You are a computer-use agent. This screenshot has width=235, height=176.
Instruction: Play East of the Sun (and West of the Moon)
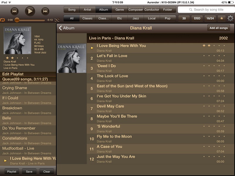[x=160, y=89]
